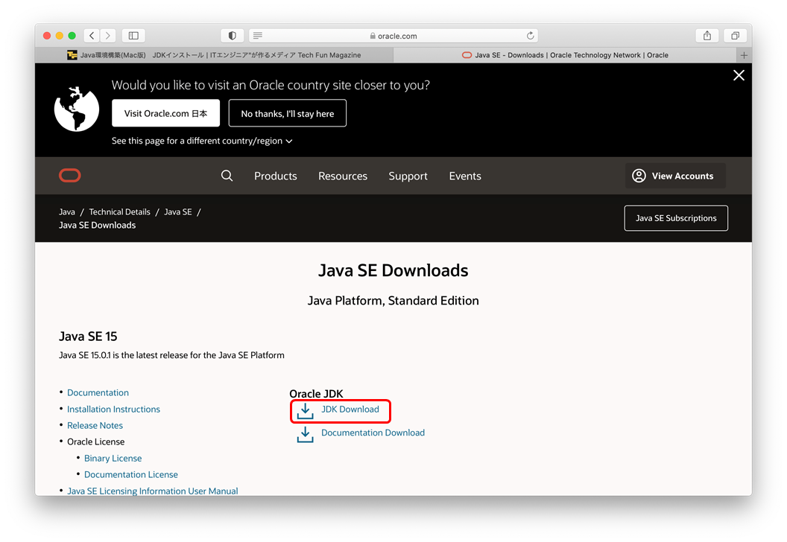
Task: Click the Documentation Download link
Action: click(x=373, y=433)
